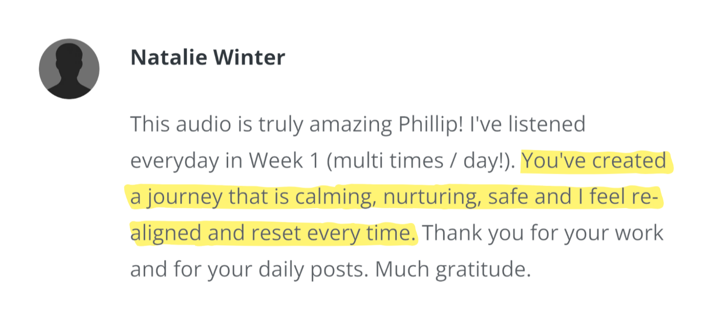
Task: Click the Natalie Winter name heading
Action: coord(207,58)
